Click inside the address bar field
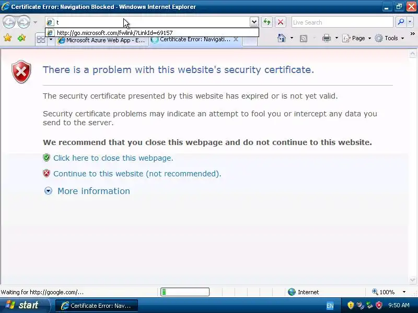Screen dimensions: 418x313 click(x=153, y=22)
